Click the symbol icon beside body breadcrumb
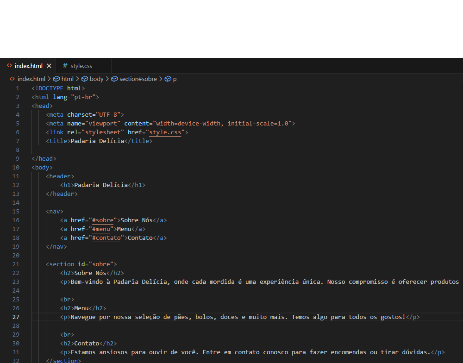463x363 pixels. click(x=85, y=79)
